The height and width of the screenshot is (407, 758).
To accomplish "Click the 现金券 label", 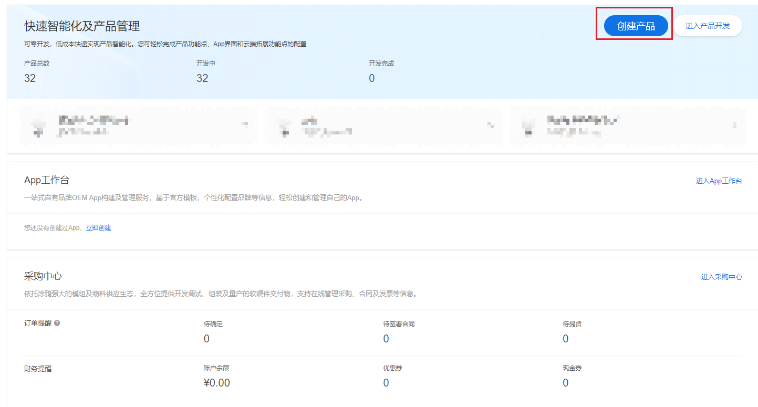I will [572, 368].
